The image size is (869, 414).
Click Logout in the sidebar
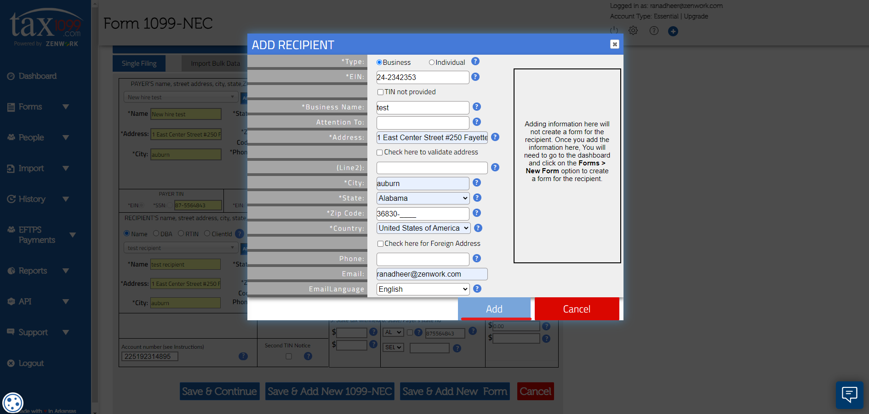[x=31, y=363]
